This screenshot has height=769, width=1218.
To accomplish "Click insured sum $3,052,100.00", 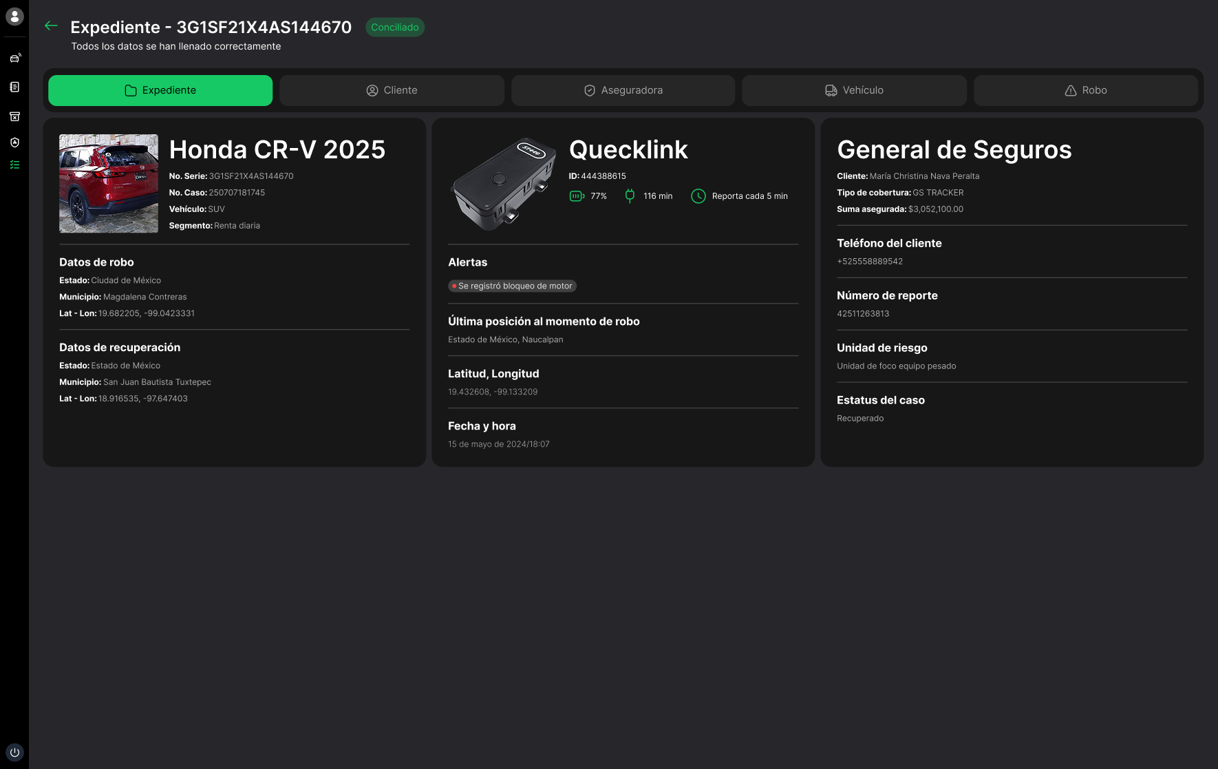I will pyautogui.click(x=936, y=209).
